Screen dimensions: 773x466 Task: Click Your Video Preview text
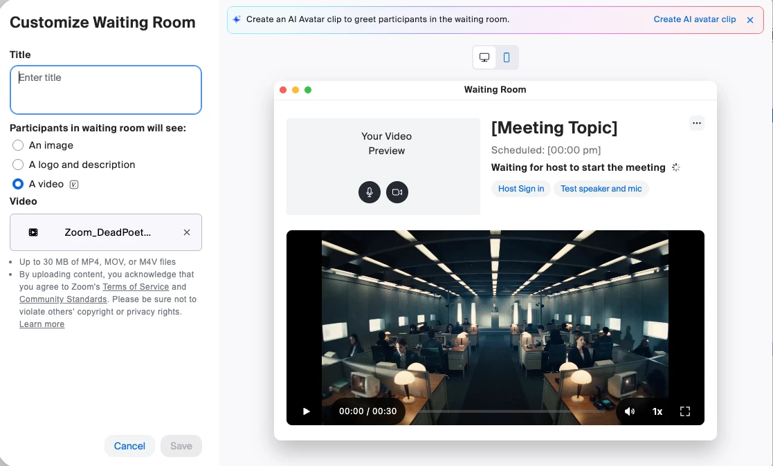coord(386,143)
